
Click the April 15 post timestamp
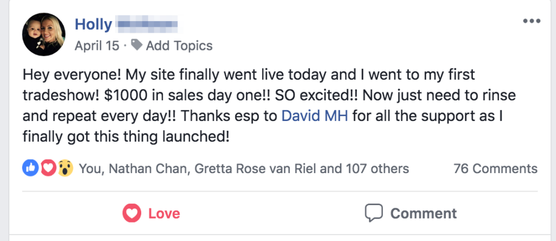97,46
